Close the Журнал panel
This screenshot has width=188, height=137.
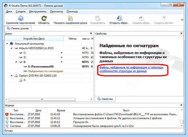(181, 105)
